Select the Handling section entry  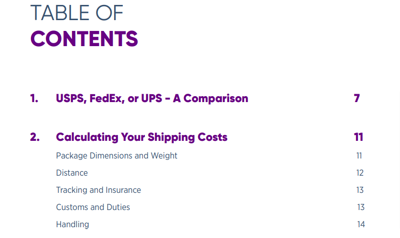pos(72,225)
